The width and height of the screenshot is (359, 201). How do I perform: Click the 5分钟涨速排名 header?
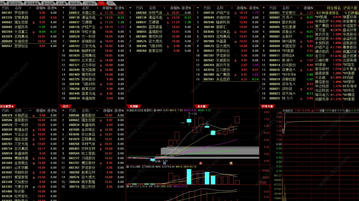point(327,13)
